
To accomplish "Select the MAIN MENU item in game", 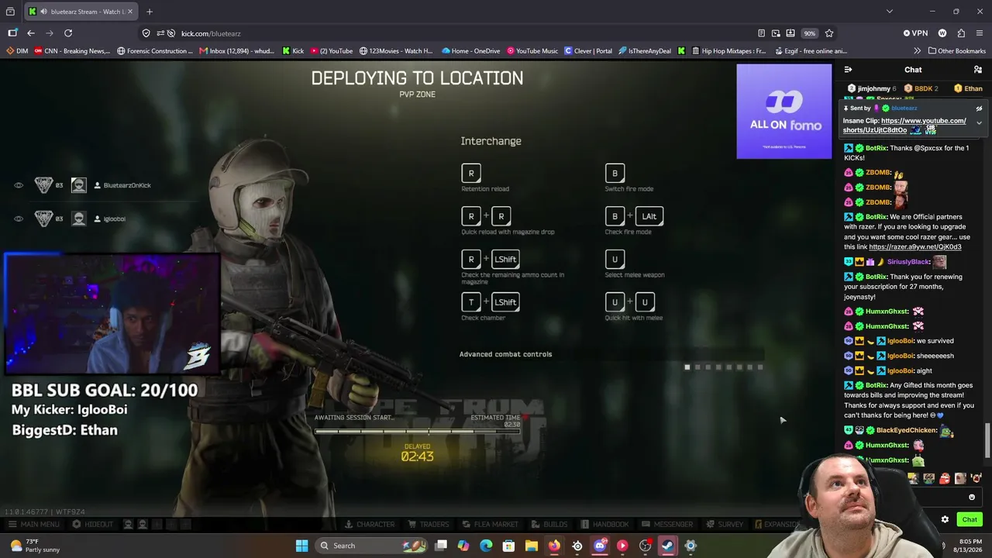I will [x=33, y=525].
